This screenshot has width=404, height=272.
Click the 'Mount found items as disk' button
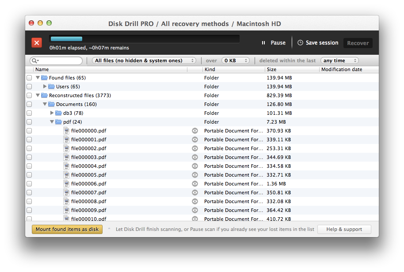coord(67,229)
